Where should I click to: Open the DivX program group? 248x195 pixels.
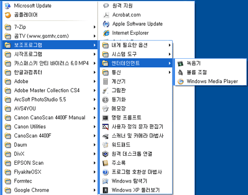click(50, 154)
